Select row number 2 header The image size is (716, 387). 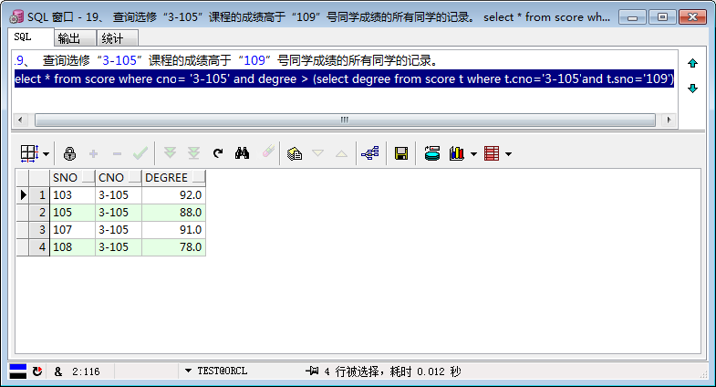pos(40,213)
